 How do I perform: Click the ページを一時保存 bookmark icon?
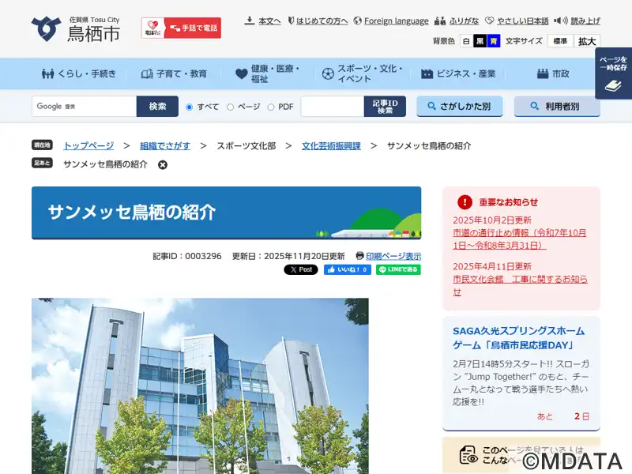click(613, 73)
